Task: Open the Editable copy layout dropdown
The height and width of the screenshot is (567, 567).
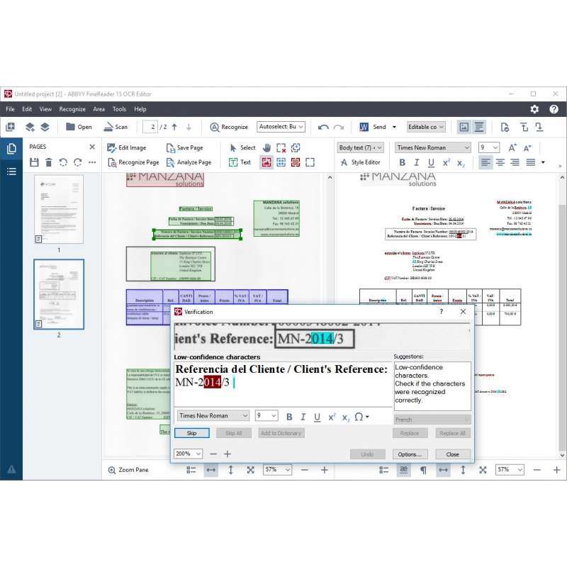Action: click(426, 127)
